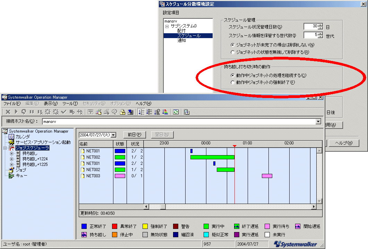The height and width of the screenshot is (249, 368).
Task: Sort by number order toolbar icon
Action: [142, 112]
